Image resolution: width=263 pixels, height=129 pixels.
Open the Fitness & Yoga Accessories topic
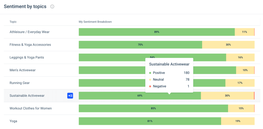30,45
